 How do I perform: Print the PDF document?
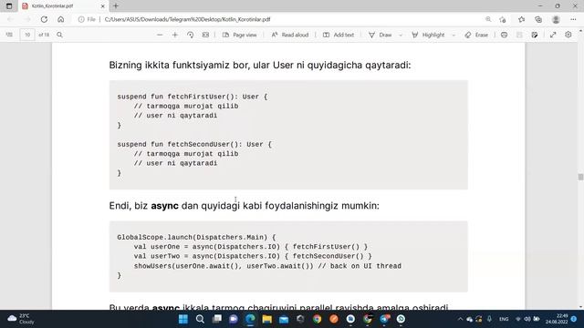click(504, 35)
